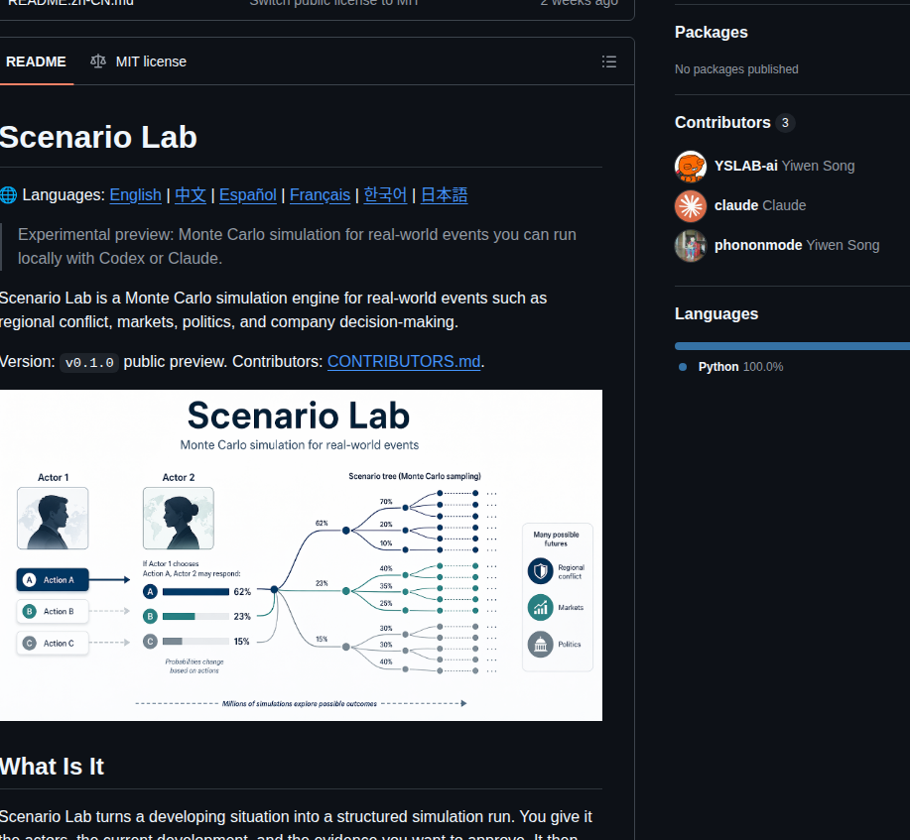Click the globe icon beside Languages
The width and height of the screenshot is (910, 840).
8,195
